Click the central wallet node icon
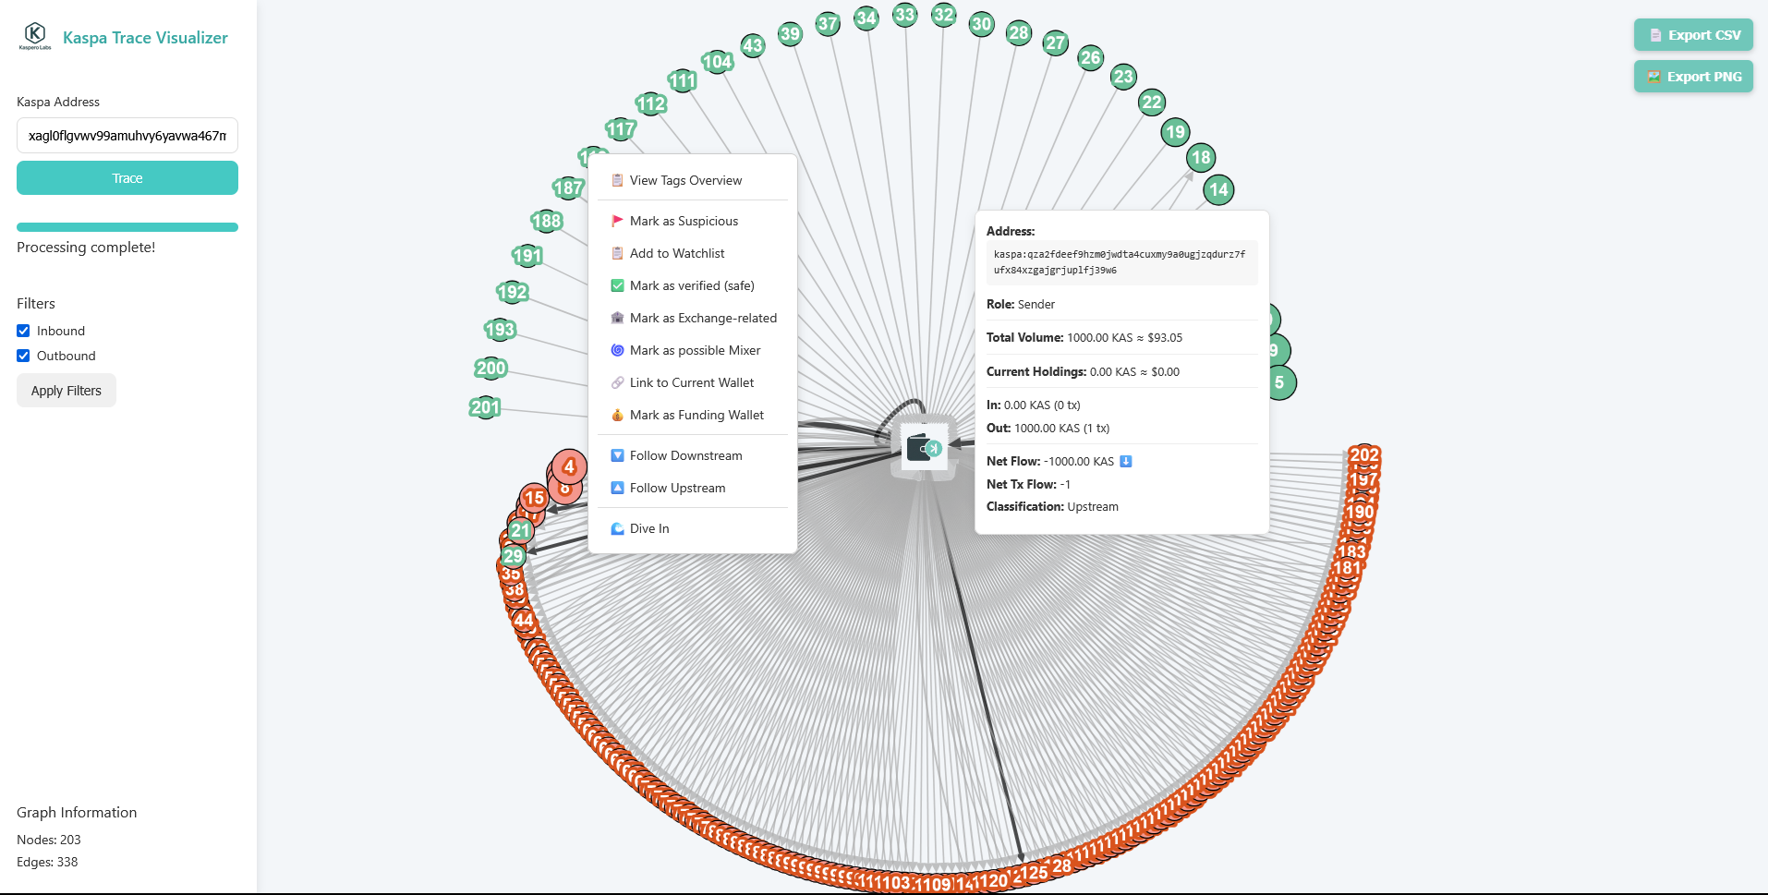The image size is (1768, 895). [924, 448]
